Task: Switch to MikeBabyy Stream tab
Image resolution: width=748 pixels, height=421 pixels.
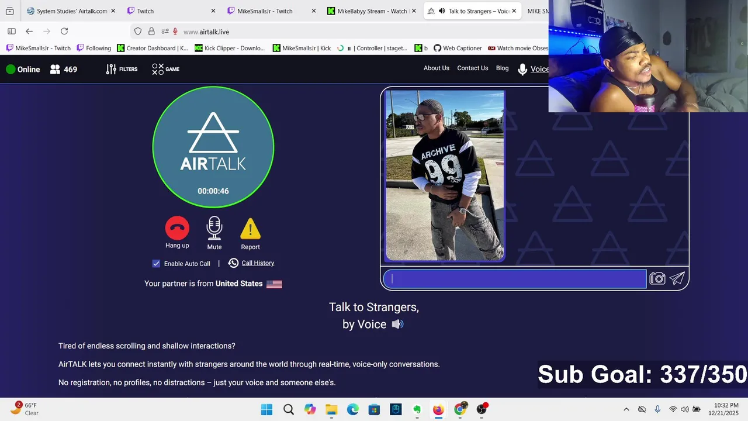Action: pyautogui.click(x=370, y=11)
